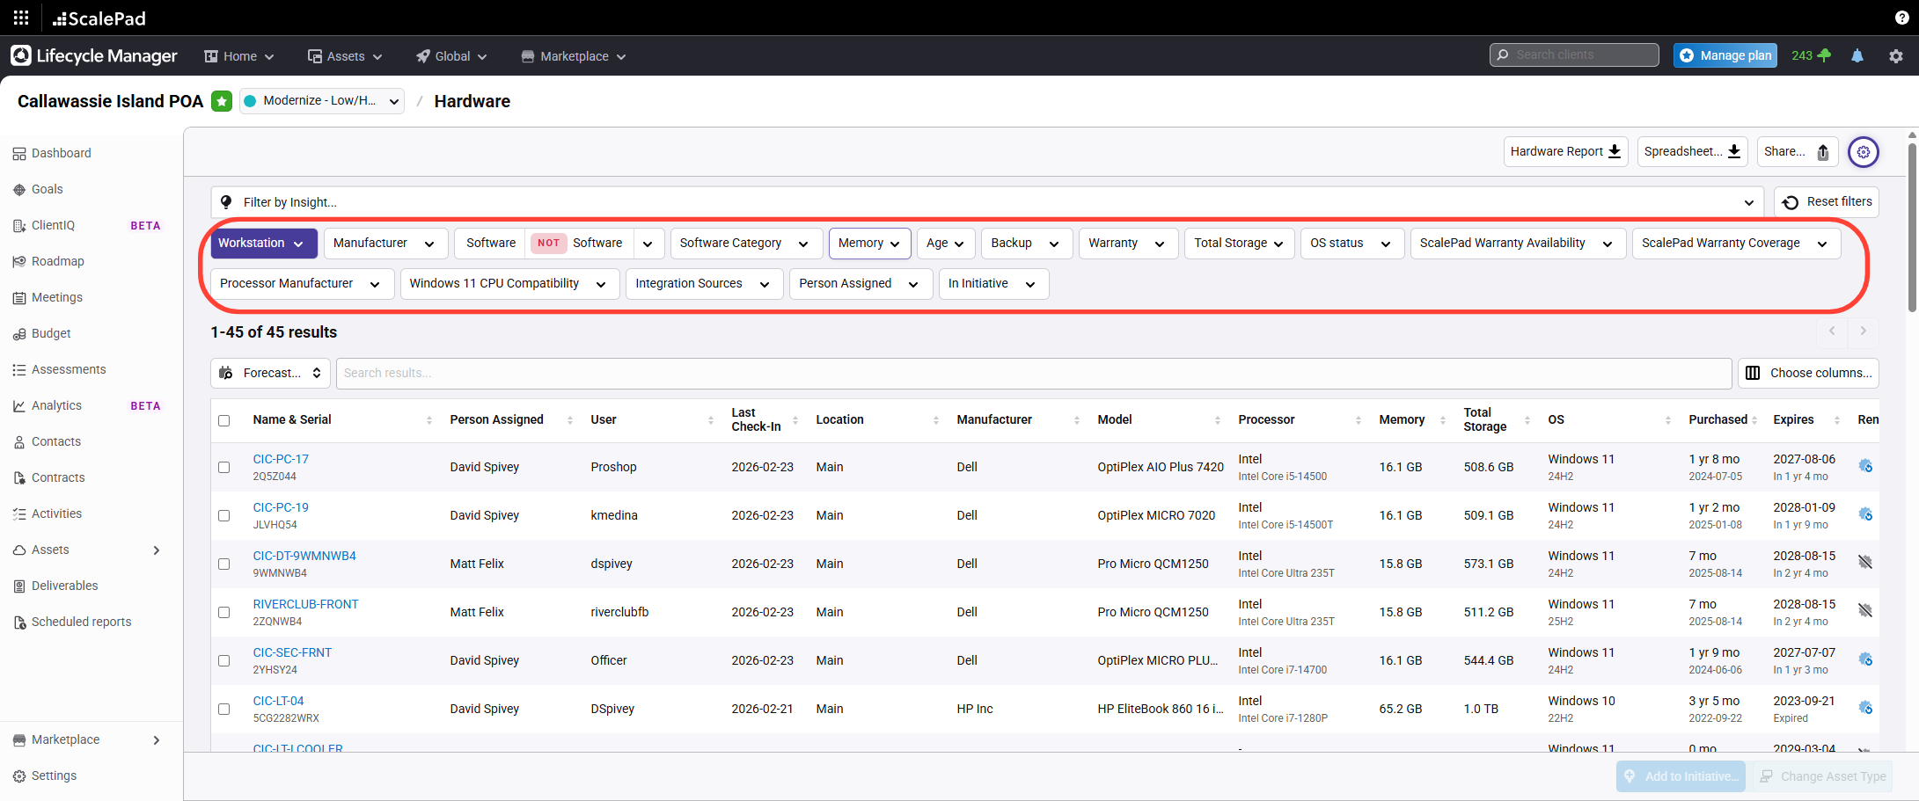Click the green star favorite icon
This screenshot has width=1919, height=801.
pyautogui.click(x=222, y=101)
